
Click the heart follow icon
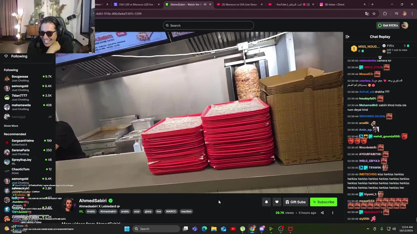click(277, 202)
